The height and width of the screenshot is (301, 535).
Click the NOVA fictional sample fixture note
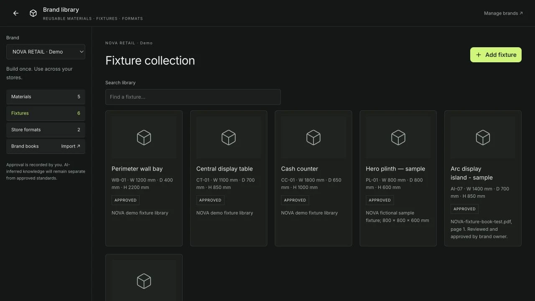point(397,217)
